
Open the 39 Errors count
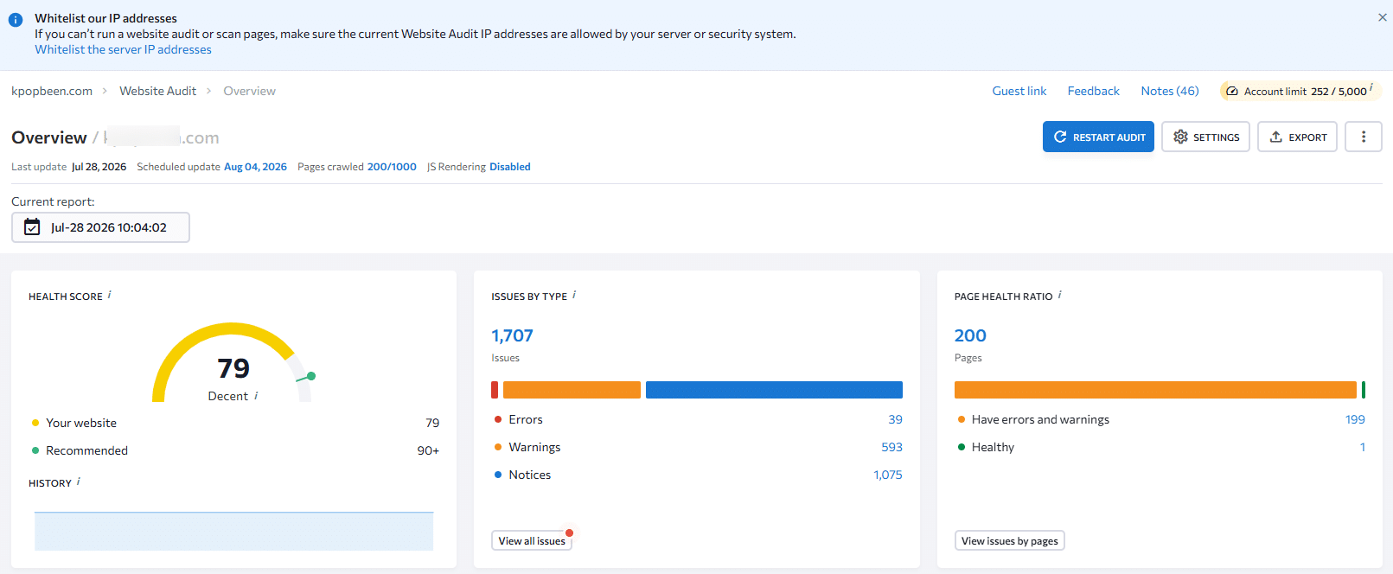pyautogui.click(x=895, y=419)
